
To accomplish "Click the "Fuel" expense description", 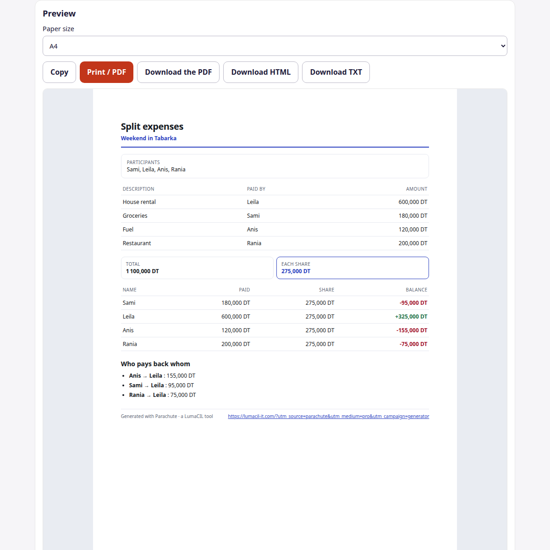I will coord(128,229).
